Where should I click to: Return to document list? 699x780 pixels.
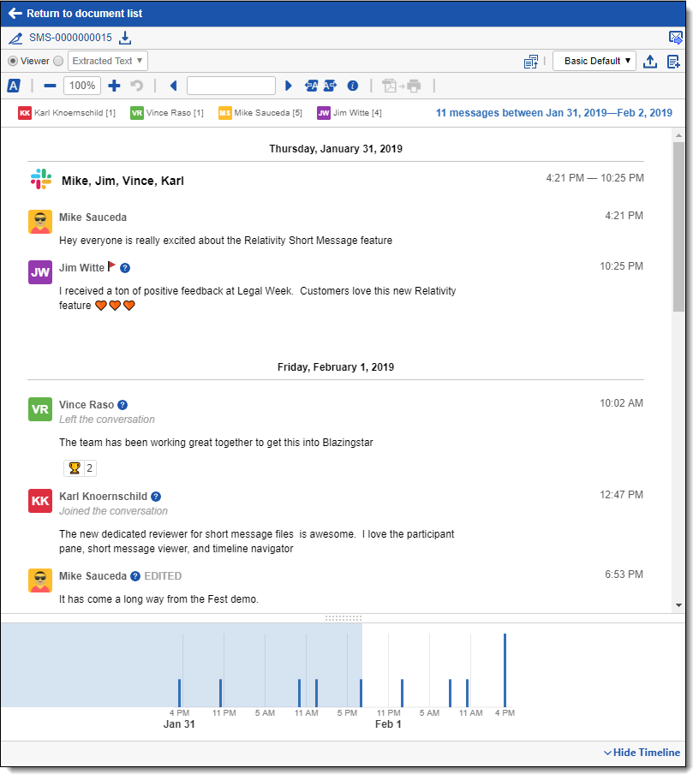tap(75, 14)
